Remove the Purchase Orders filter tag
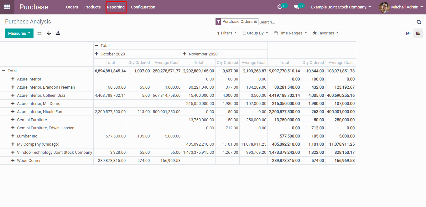The width and height of the screenshot is (426, 207). tap(256, 22)
